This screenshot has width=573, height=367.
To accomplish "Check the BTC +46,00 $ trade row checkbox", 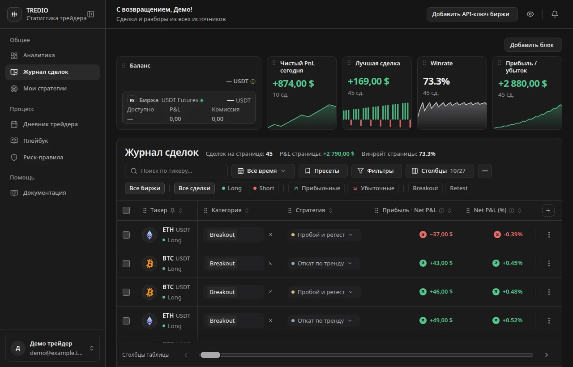I will click(126, 292).
